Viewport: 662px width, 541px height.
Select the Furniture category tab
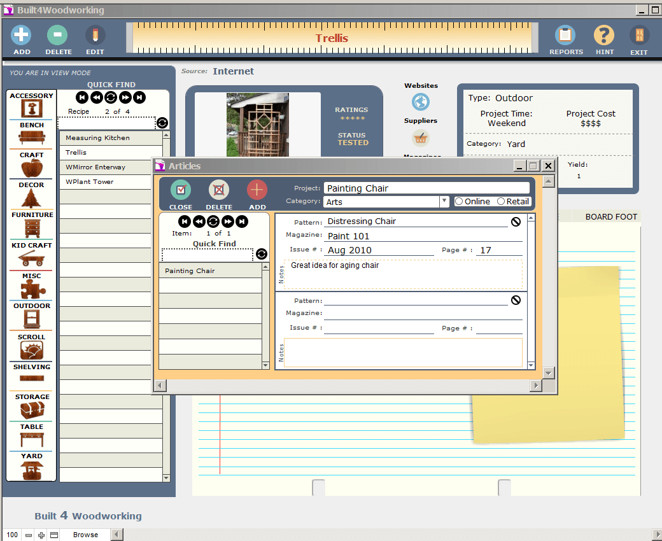pos(32,225)
